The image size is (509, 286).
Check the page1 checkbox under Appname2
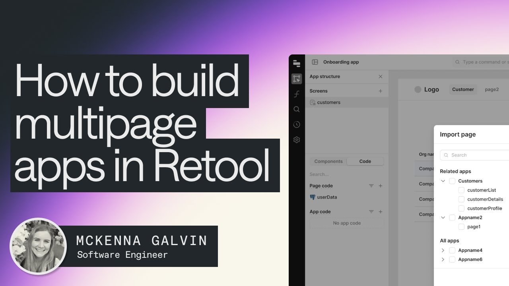click(x=461, y=227)
